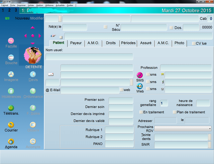The image size is (214, 164).
Task: Switch to the Payeur tab
Action: [76, 43]
